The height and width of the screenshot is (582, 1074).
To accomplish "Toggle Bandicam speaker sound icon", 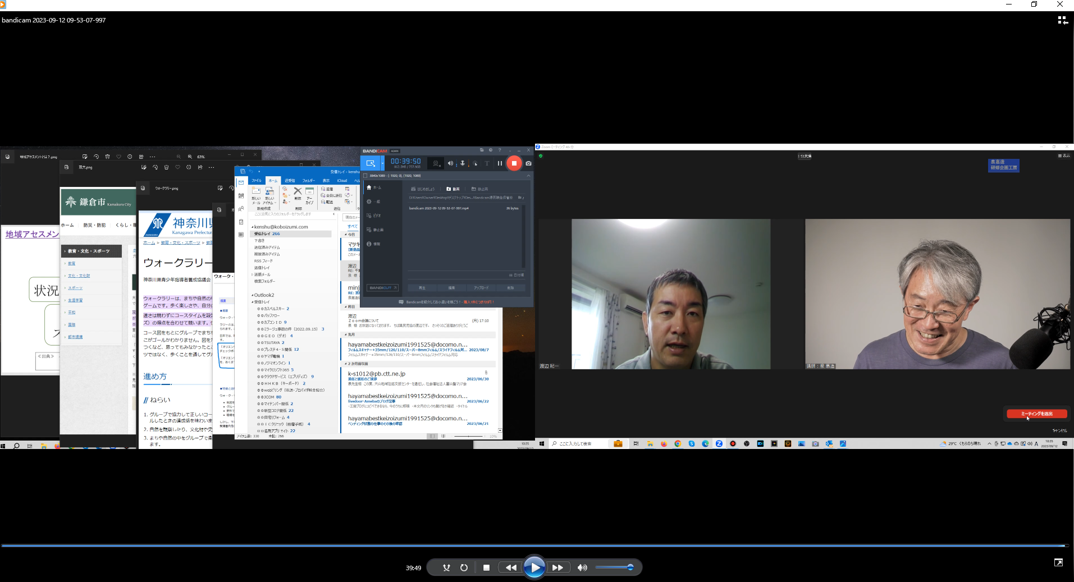I will click(450, 163).
